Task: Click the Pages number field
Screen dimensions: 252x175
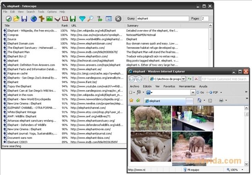Action: (205, 19)
